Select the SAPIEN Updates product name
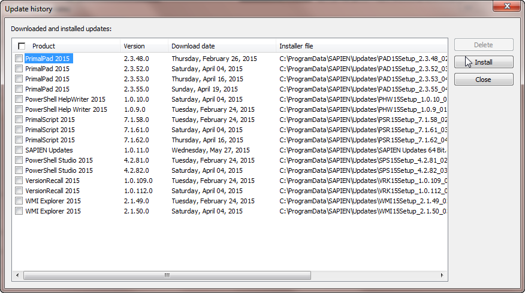The width and height of the screenshot is (525, 293). pos(49,150)
